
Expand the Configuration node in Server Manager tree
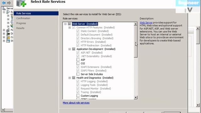[x=4, y=37]
